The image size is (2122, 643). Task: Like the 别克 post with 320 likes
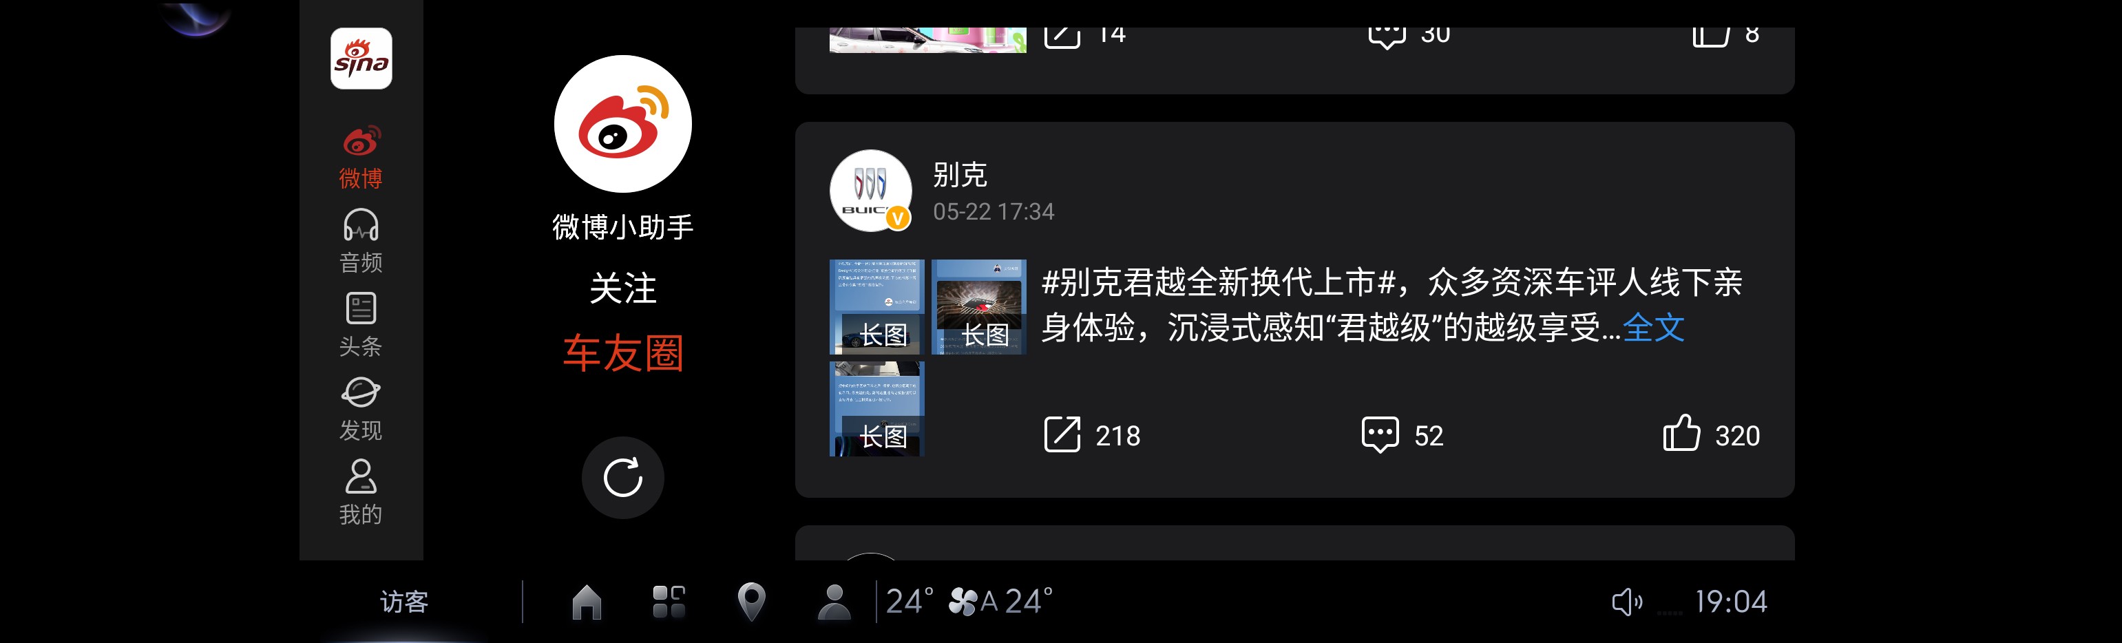click(1711, 434)
